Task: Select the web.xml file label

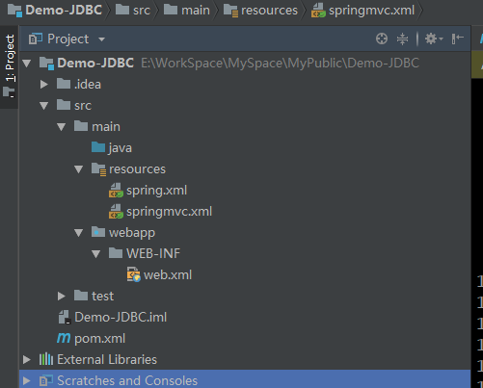Action: pyautogui.click(x=168, y=275)
